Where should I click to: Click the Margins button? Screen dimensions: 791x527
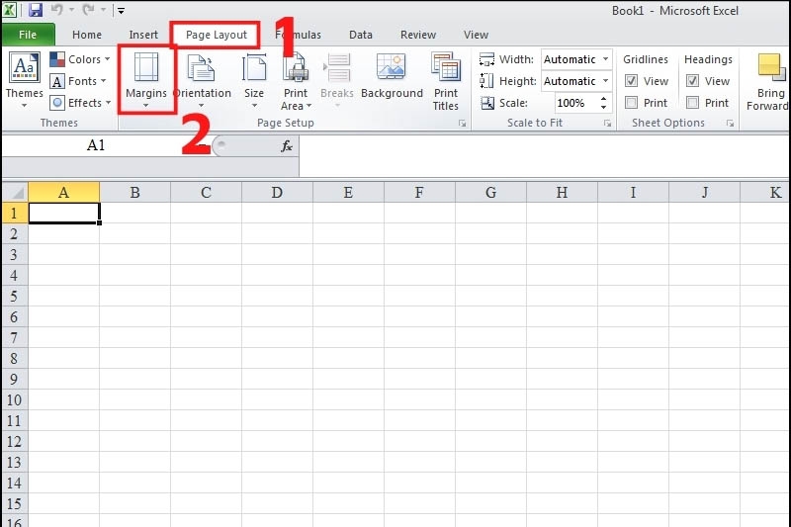[146, 80]
